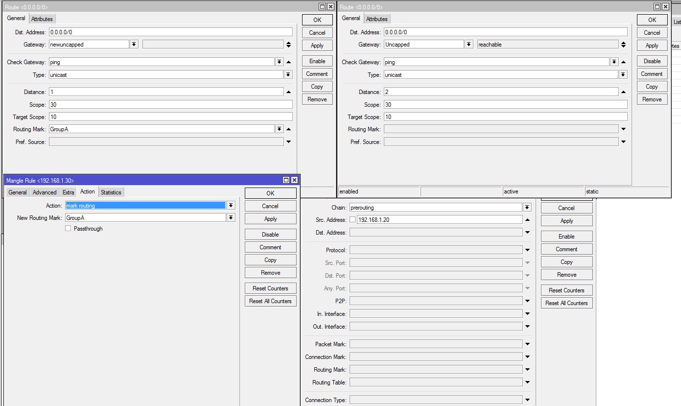Viewport: 681px width, 406px height.
Task: Expand the Out. Interface matcher field
Action: click(527, 327)
